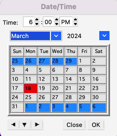Click the Close button
117x136 pixels.
point(74,125)
